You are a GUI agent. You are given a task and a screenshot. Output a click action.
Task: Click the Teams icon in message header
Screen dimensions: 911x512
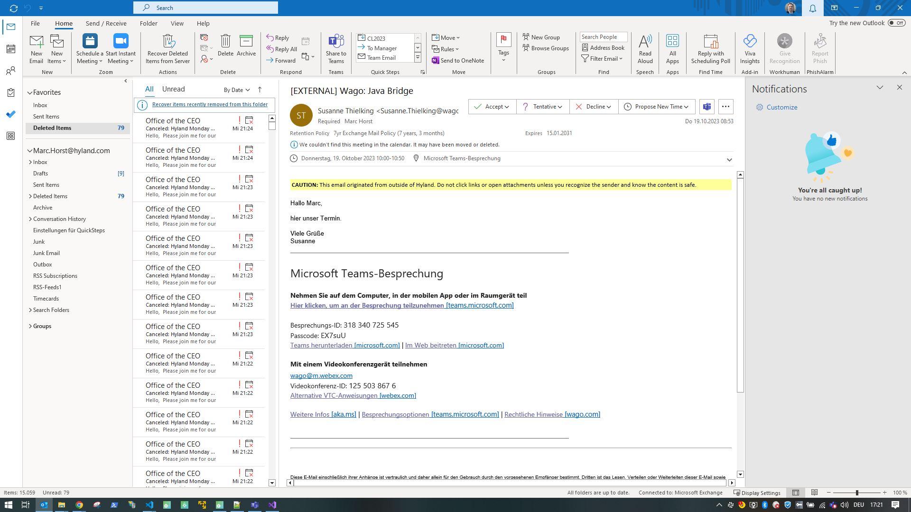pyautogui.click(x=706, y=107)
